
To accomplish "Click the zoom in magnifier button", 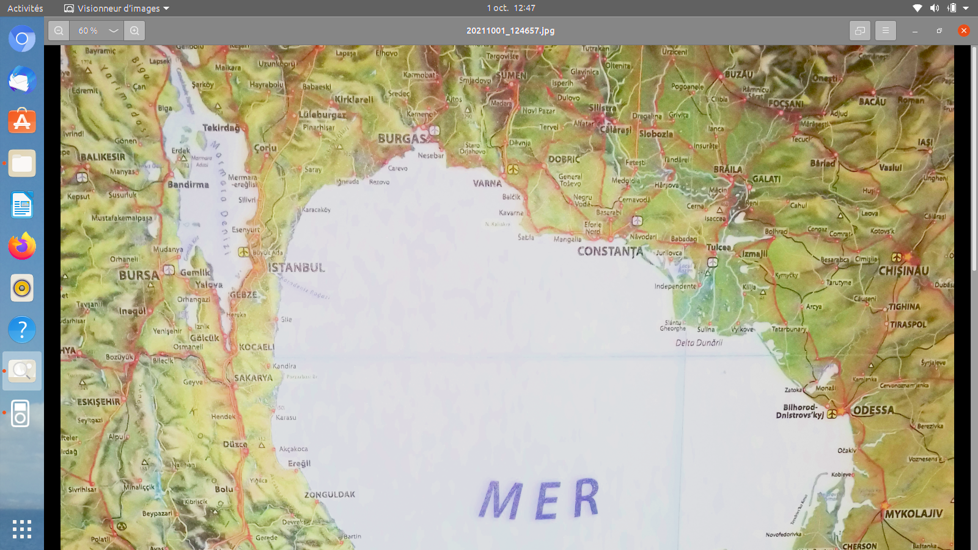I will click(134, 31).
